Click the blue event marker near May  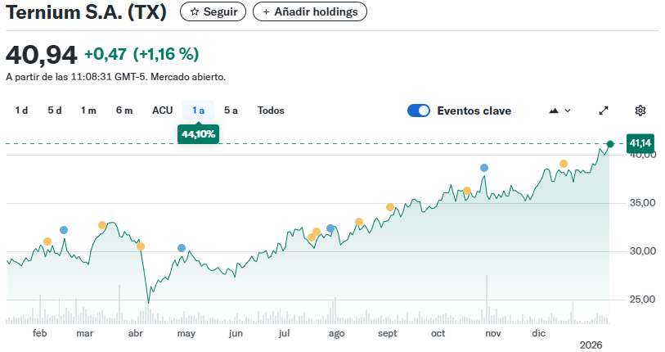182,248
